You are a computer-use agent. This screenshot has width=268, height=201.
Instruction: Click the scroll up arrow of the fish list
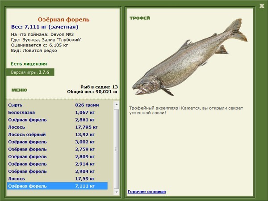[x=117, y=104]
